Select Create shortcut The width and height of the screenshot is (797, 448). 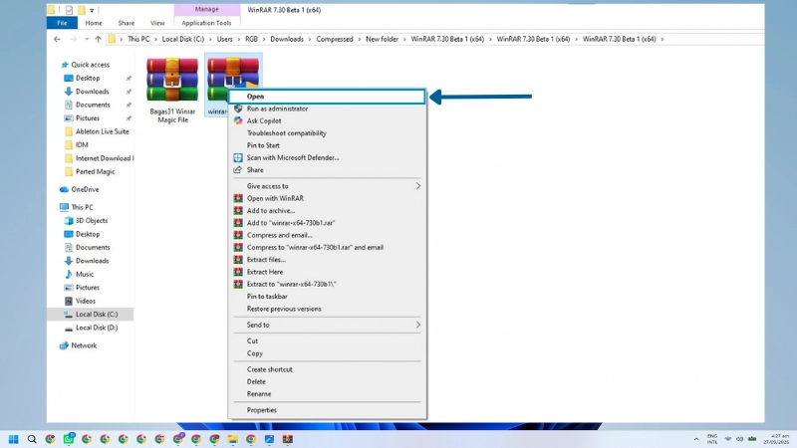(327, 369)
